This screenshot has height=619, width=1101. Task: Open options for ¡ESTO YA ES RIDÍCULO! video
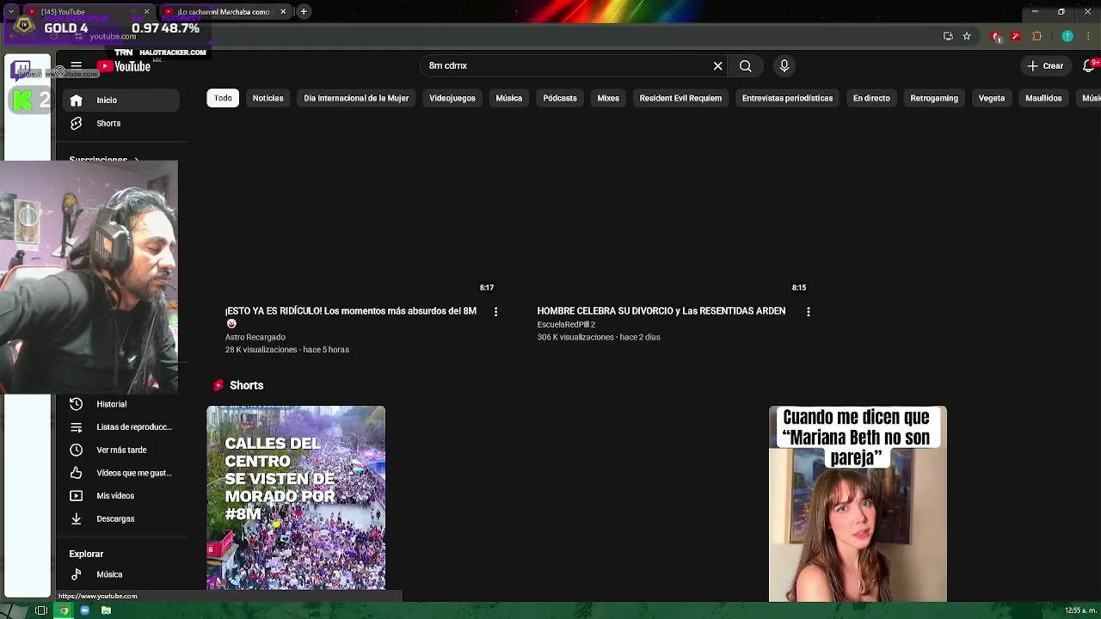coord(495,311)
